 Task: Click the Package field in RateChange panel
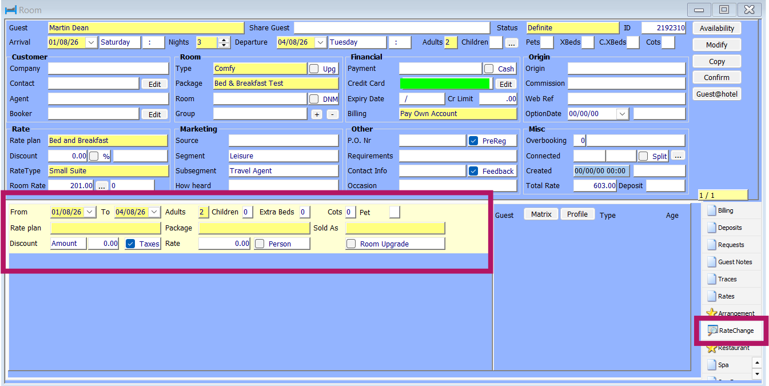254,228
